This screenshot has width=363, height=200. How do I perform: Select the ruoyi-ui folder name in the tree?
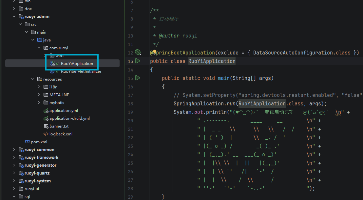[32, 189]
